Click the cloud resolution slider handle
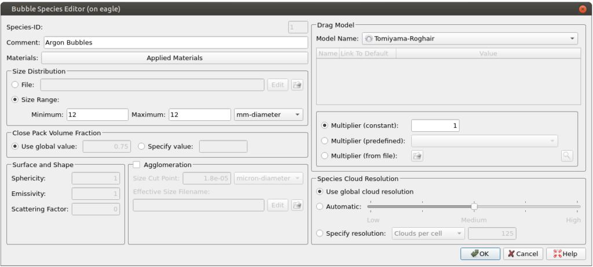Viewport: 593px width, 267px height. click(x=474, y=206)
